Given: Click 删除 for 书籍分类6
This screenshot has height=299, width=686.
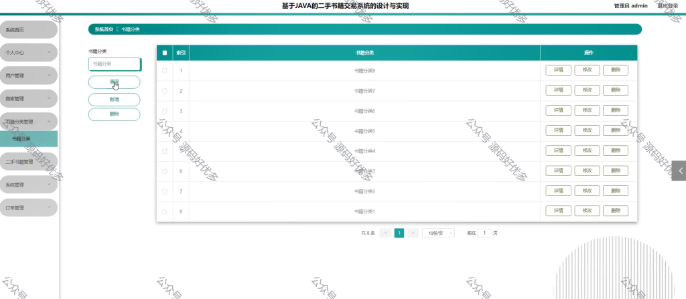Looking at the screenshot, I should [x=616, y=110].
